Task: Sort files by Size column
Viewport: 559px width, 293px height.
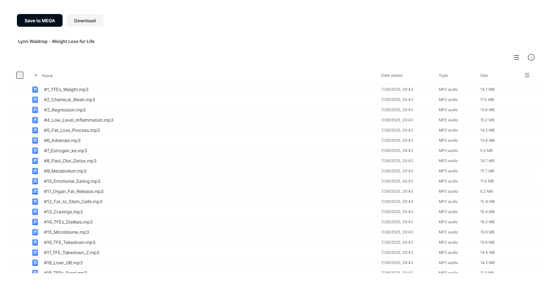Action: 484,75
